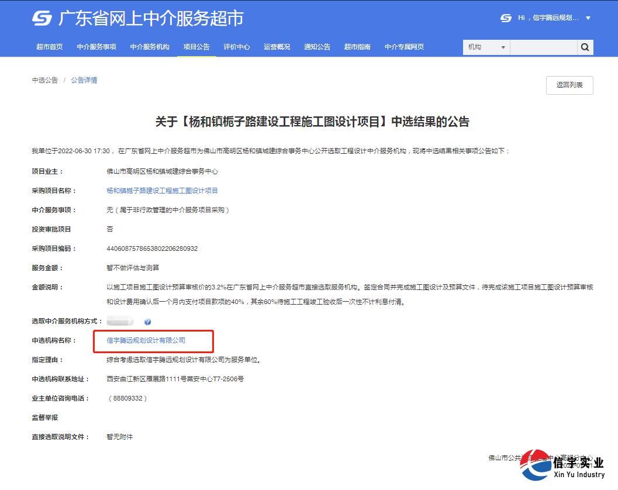Go to the 评价中心 tab

coord(236,47)
